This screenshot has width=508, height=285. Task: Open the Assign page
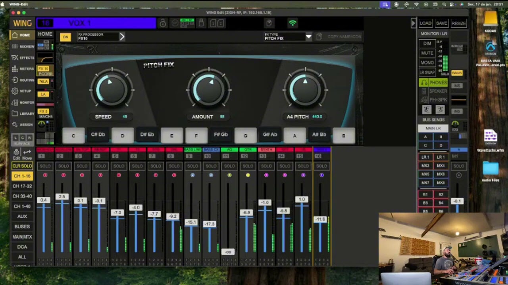[22, 124]
